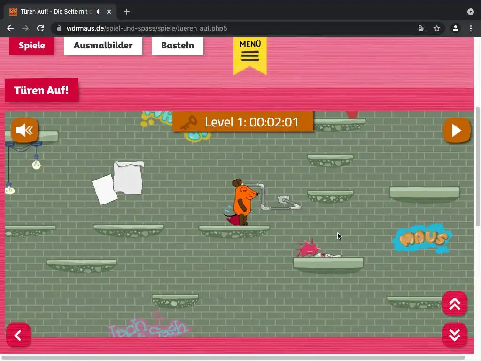The height and width of the screenshot is (361, 481).
Task: Click the MAUS graffiti on wall
Action: point(422,238)
